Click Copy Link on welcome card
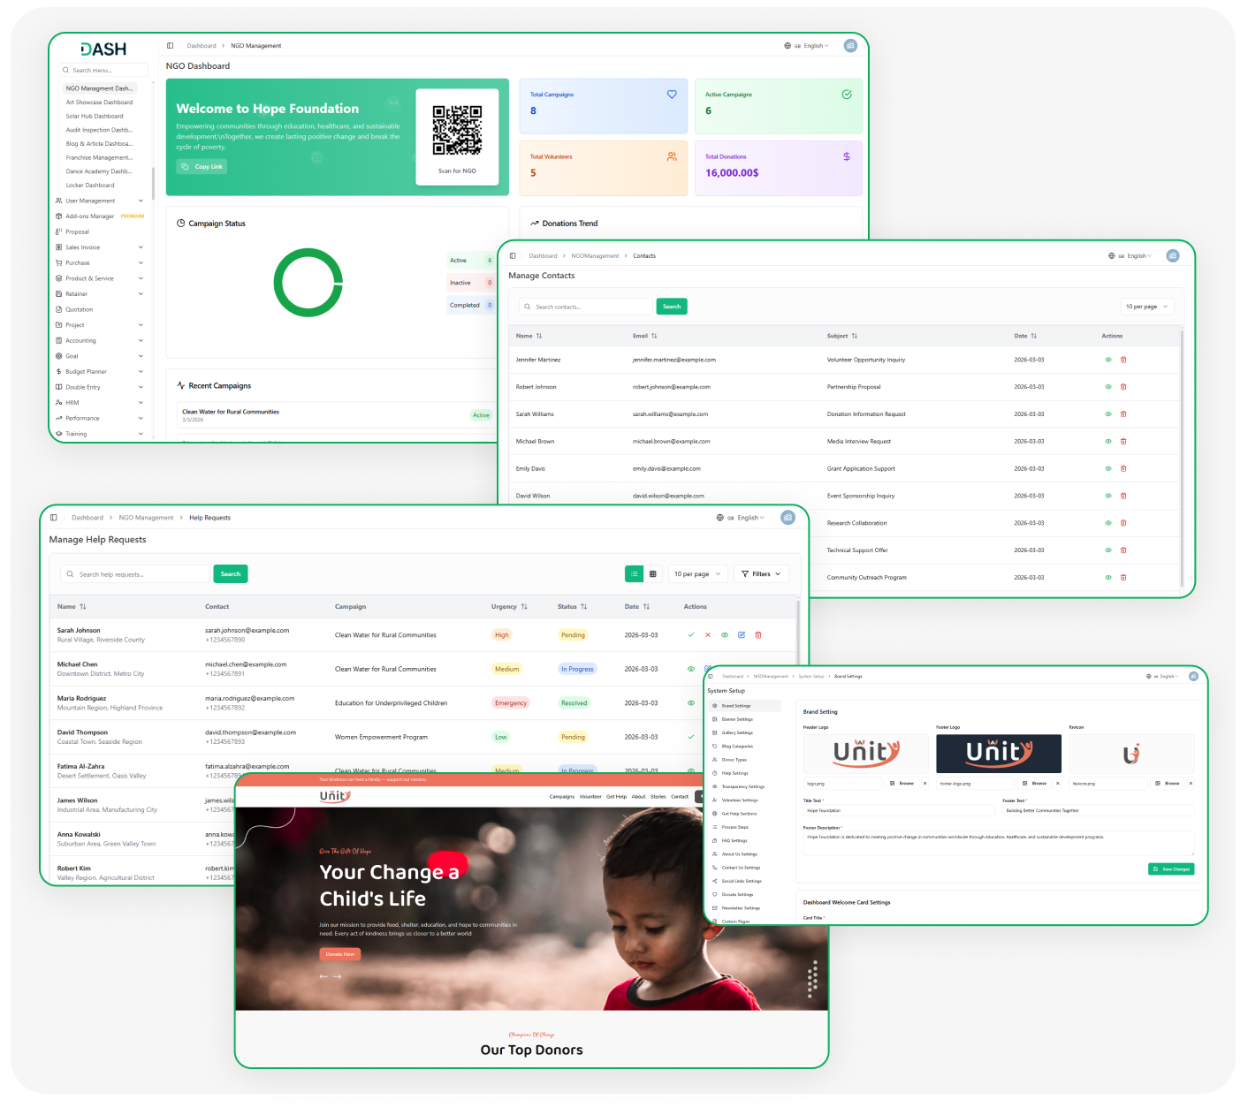This screenshot has width=1248, height=1115. tap(202, 167)
